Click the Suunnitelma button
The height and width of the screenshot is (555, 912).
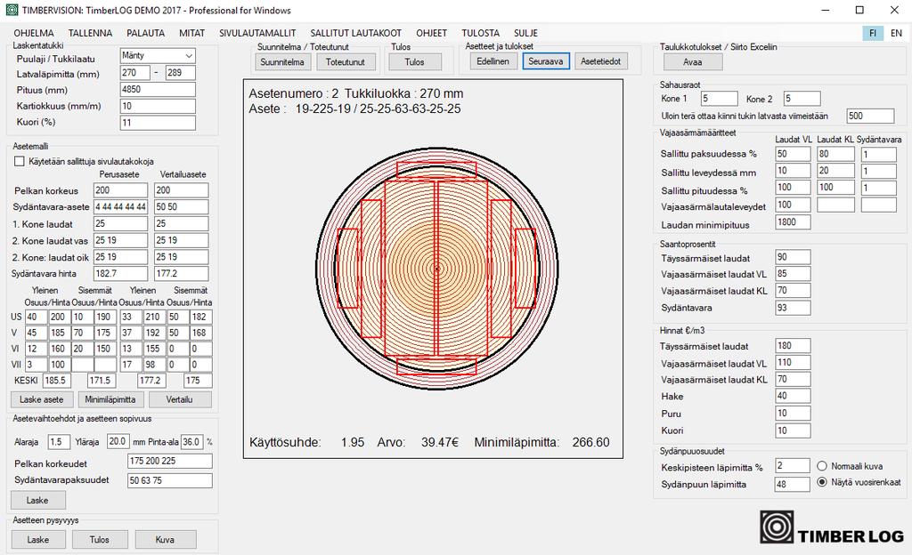282,62
